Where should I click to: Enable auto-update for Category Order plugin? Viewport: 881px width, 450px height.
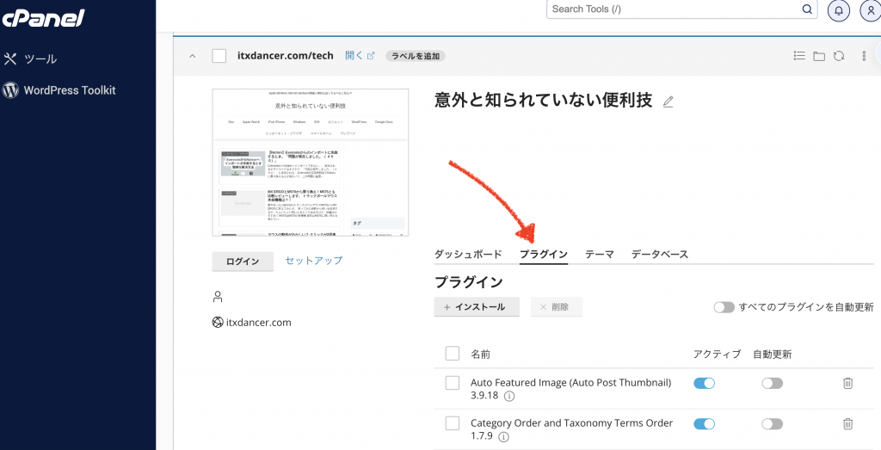(772, 423)
